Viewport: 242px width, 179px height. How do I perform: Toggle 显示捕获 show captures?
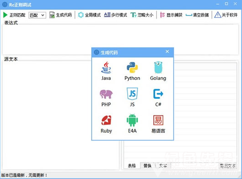pyautogui.click(x=171, y=15)
